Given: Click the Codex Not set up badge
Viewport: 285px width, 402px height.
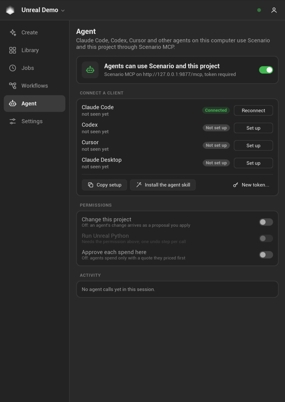Looking at the screenshot, I should pyautogui.click(x=216, y=128).
